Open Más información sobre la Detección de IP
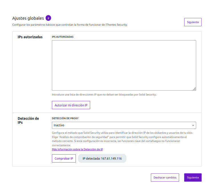The image size is (219, 195). pyautogui.click(x=77, y=149)
